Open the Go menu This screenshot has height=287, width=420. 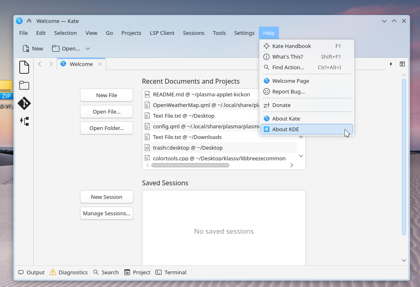109,33
